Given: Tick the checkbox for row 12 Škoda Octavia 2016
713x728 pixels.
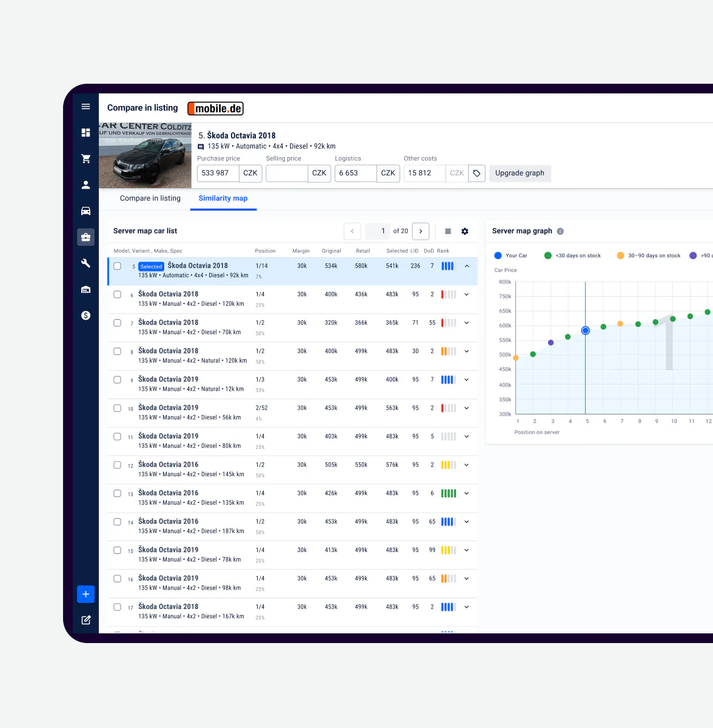Looking at the screenshot, I should (x=118, y=465).
